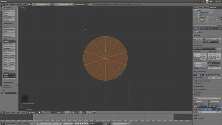
Task: Click the Subdivide button
Action: point(9,53)
